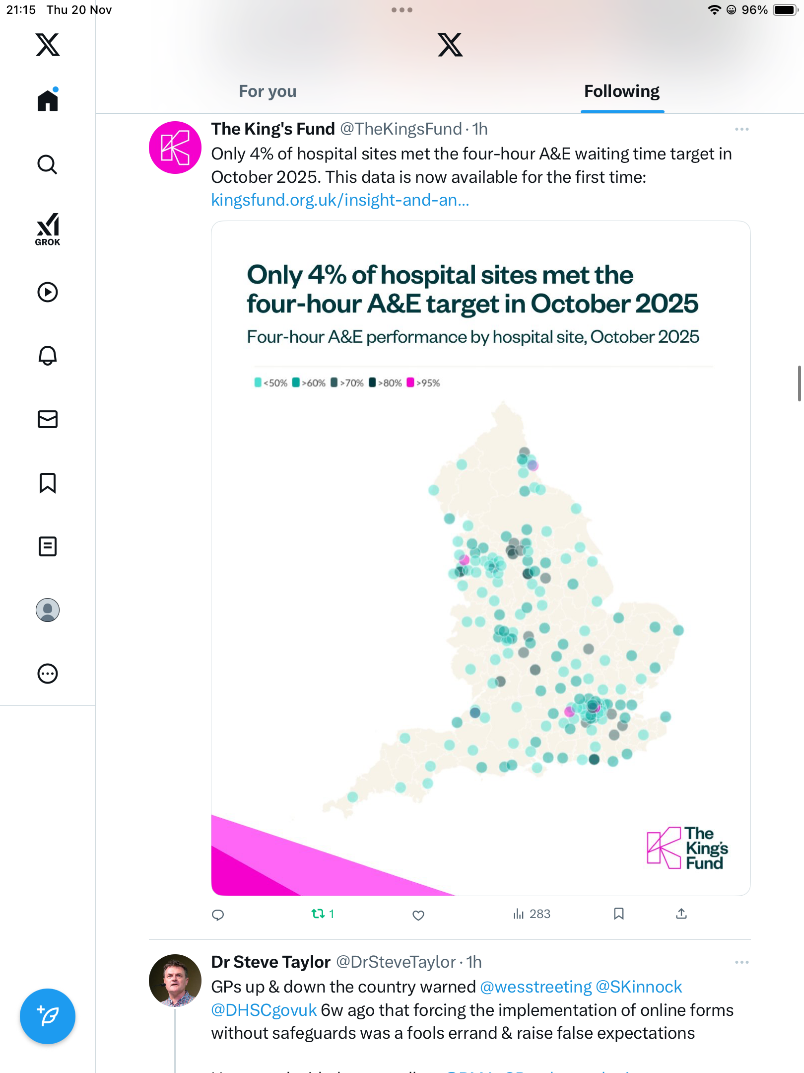Open more options on Dr Steve Taylor post
The width and height of the screenshot is (804, 1073).
pos(741,962)
